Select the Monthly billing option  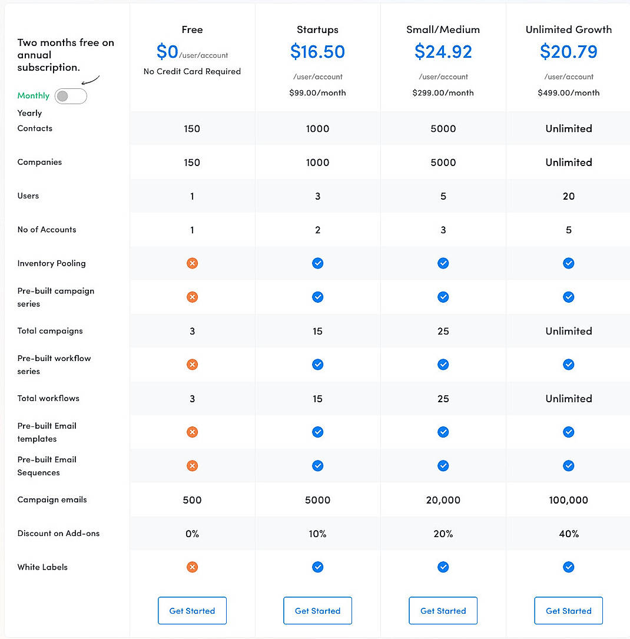point(34,95)
